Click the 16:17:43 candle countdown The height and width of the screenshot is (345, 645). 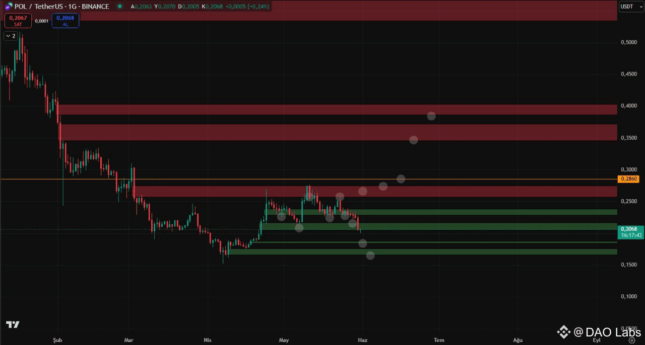tap(631, 235)
